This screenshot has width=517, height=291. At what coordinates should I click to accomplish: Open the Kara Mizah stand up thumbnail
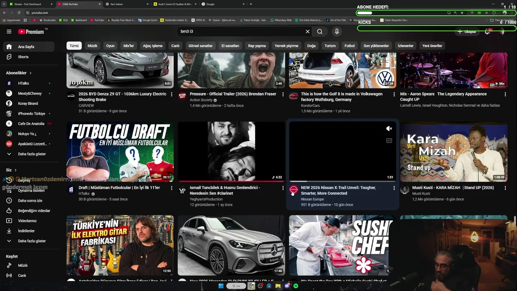pyautogui.click(x=454, y=152)
